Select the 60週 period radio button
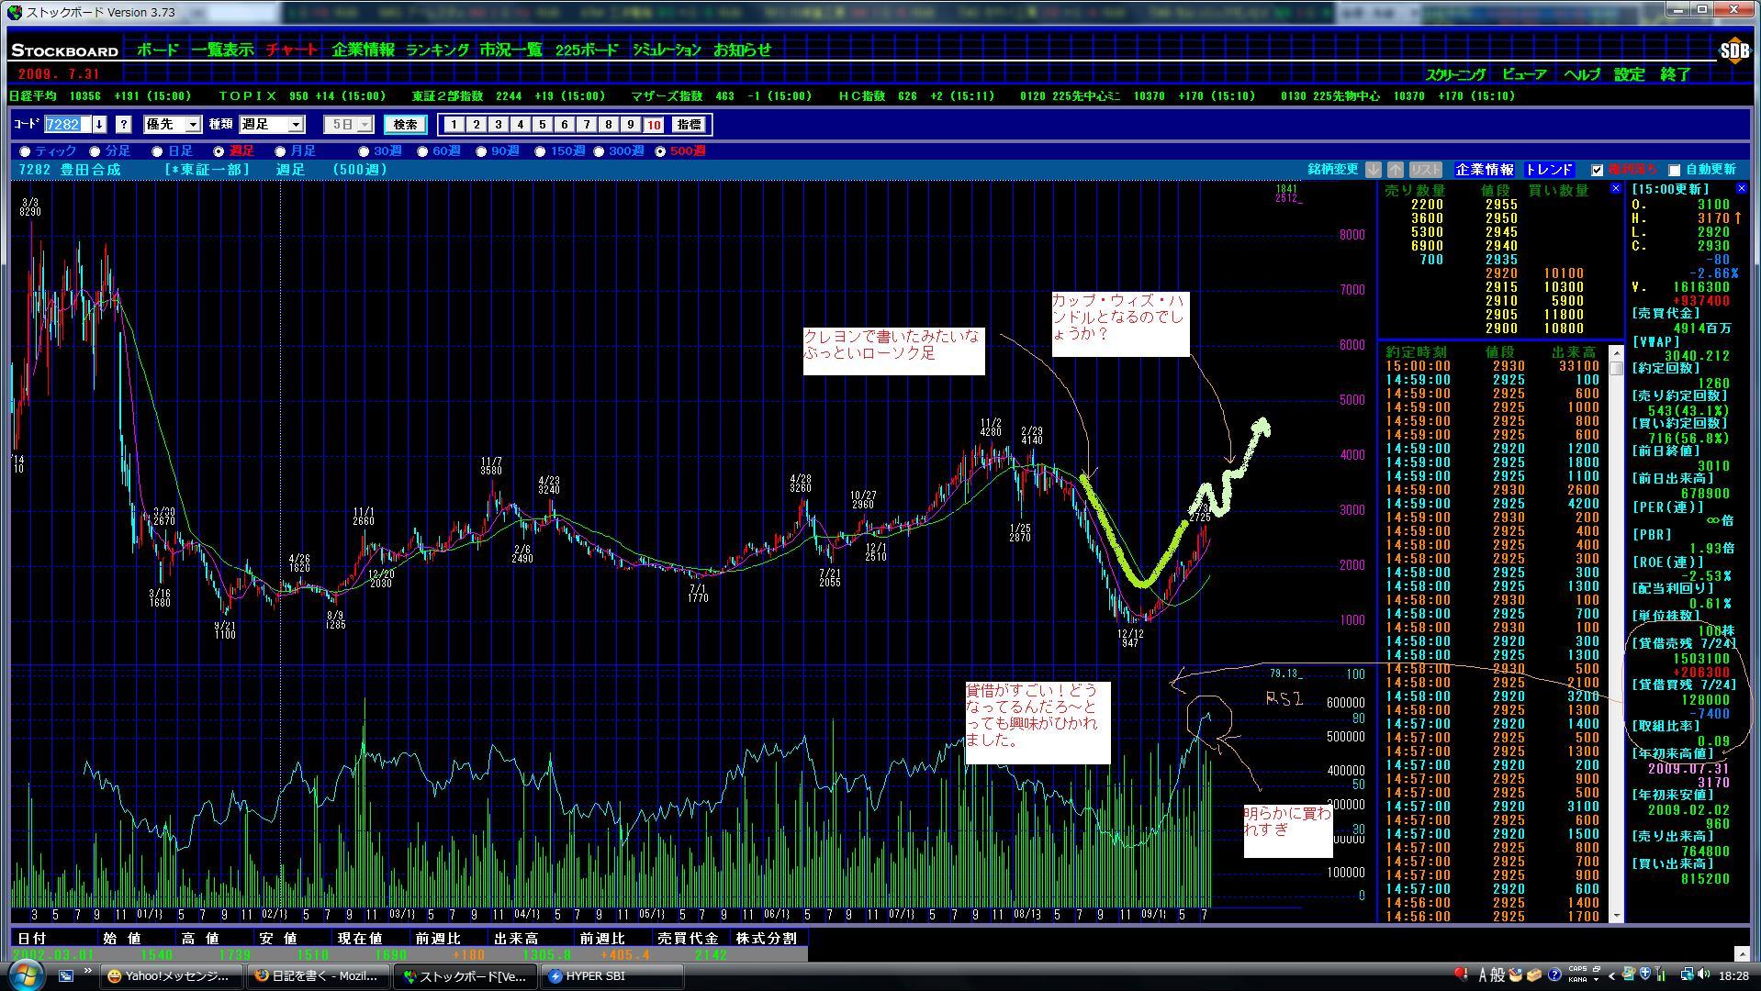The height and width of the screenshot is (991, 1761). coord(422,151)
